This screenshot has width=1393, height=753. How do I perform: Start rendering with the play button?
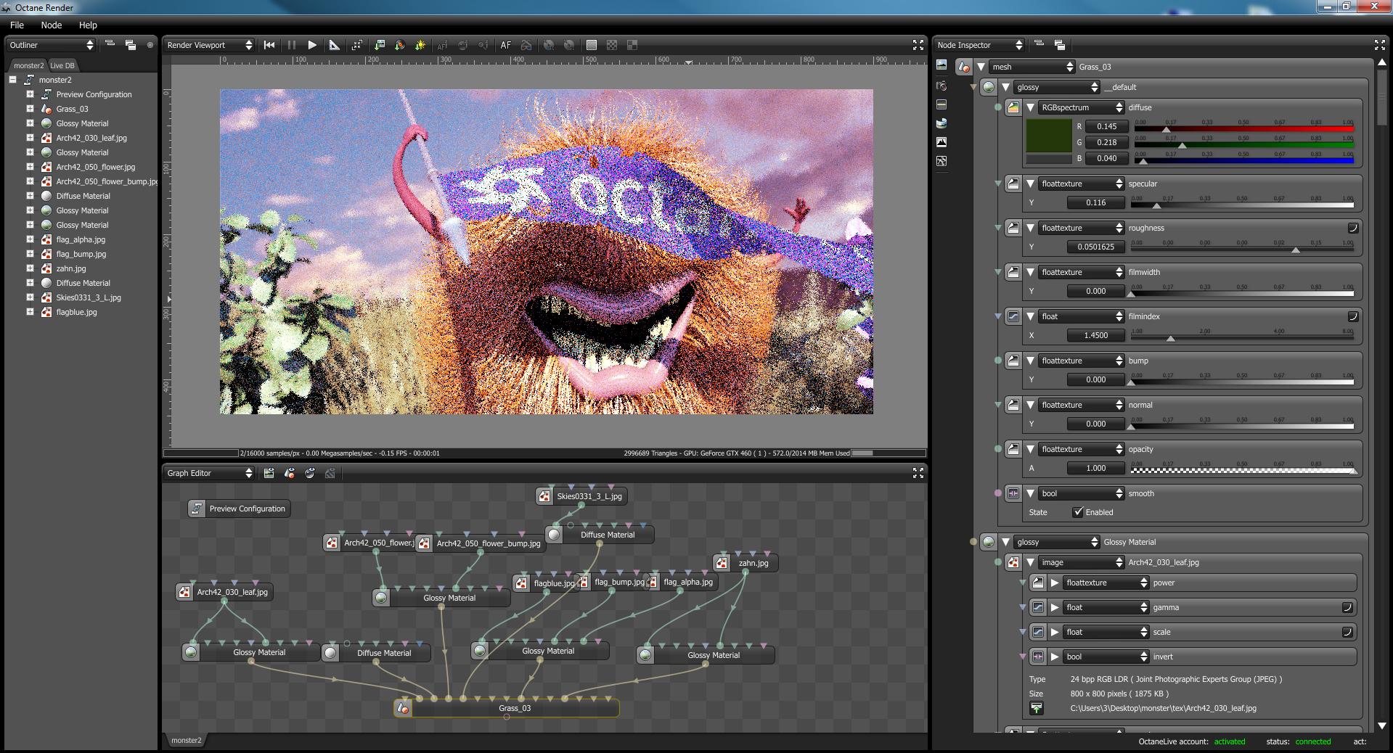tap(312, 45)
